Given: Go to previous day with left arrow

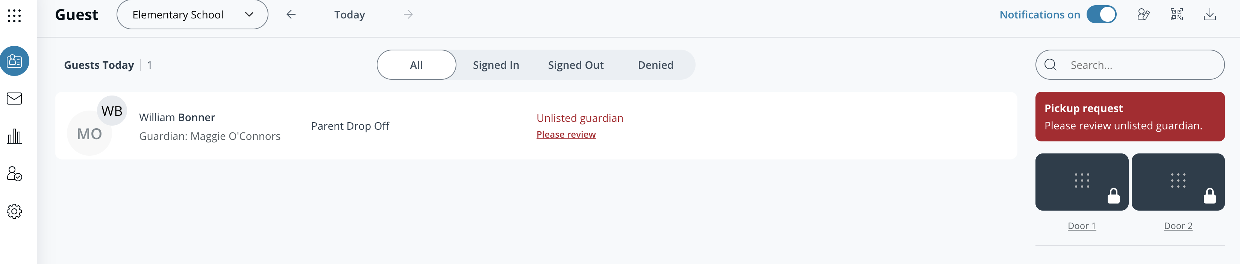Looking at the screenshot, I should [x=291, y=15].
